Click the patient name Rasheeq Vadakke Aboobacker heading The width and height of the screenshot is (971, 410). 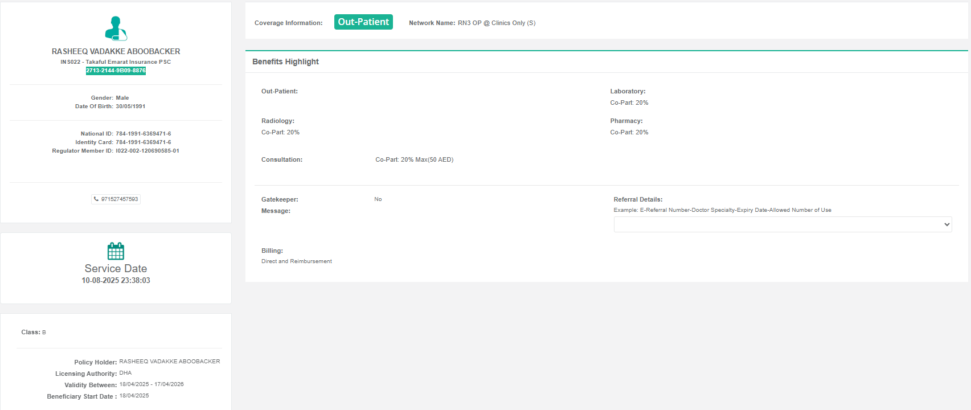click(116, 51)
